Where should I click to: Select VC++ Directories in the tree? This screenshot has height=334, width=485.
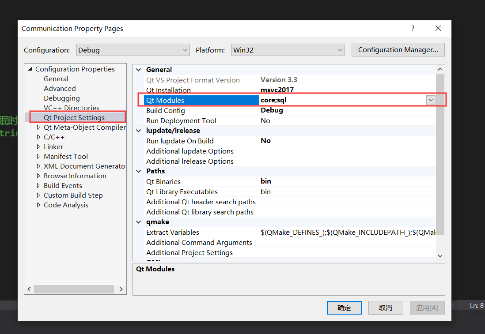click(72, 108)
